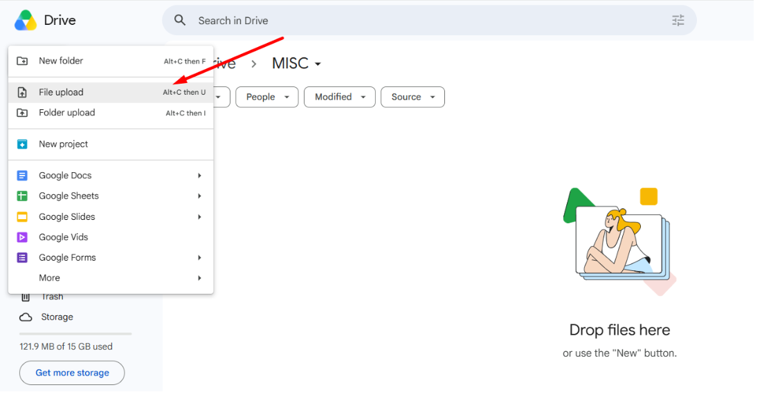This screenshot has width=762, height=401.
Task: Expand Google Sheets submenu arrow
Action: pyautogui.click(x=199, y=196)
